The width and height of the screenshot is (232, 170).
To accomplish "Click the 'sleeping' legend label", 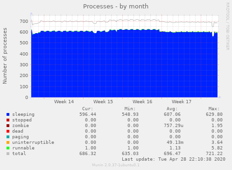I will coord(23,114).
